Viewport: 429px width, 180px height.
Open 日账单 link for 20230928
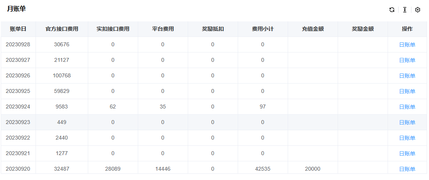(x=407, y=45)
